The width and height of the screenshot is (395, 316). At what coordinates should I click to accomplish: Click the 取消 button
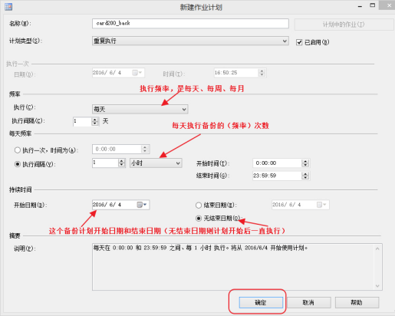[x=309, y=303]
